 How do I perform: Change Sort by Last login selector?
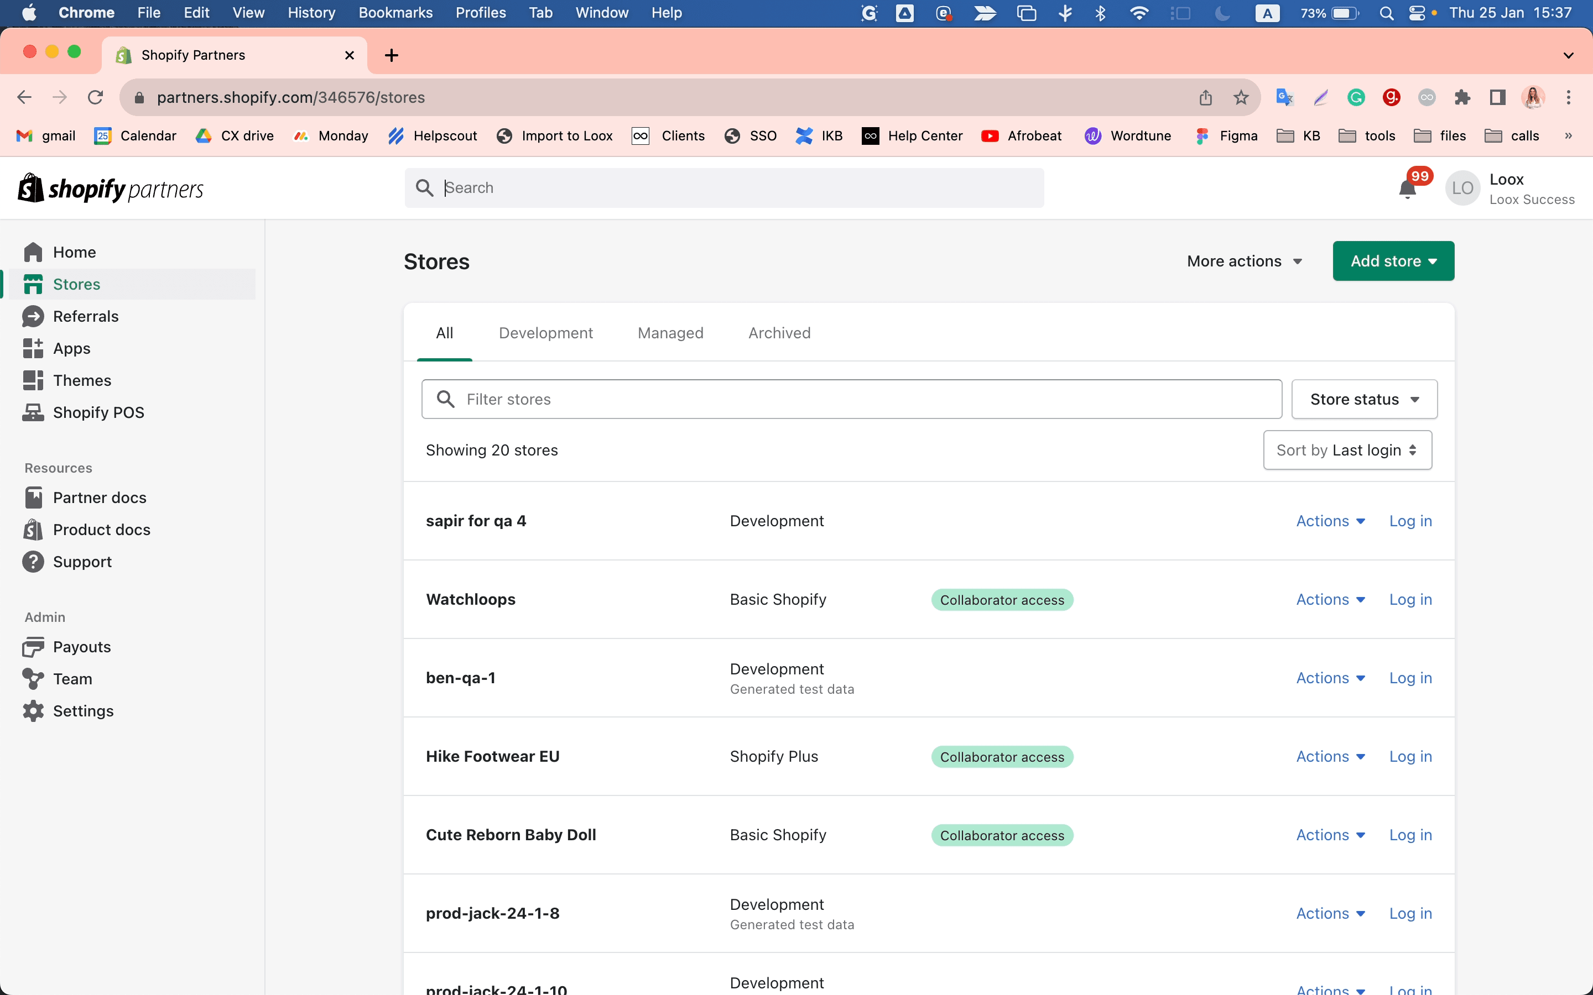[1347, 450]
